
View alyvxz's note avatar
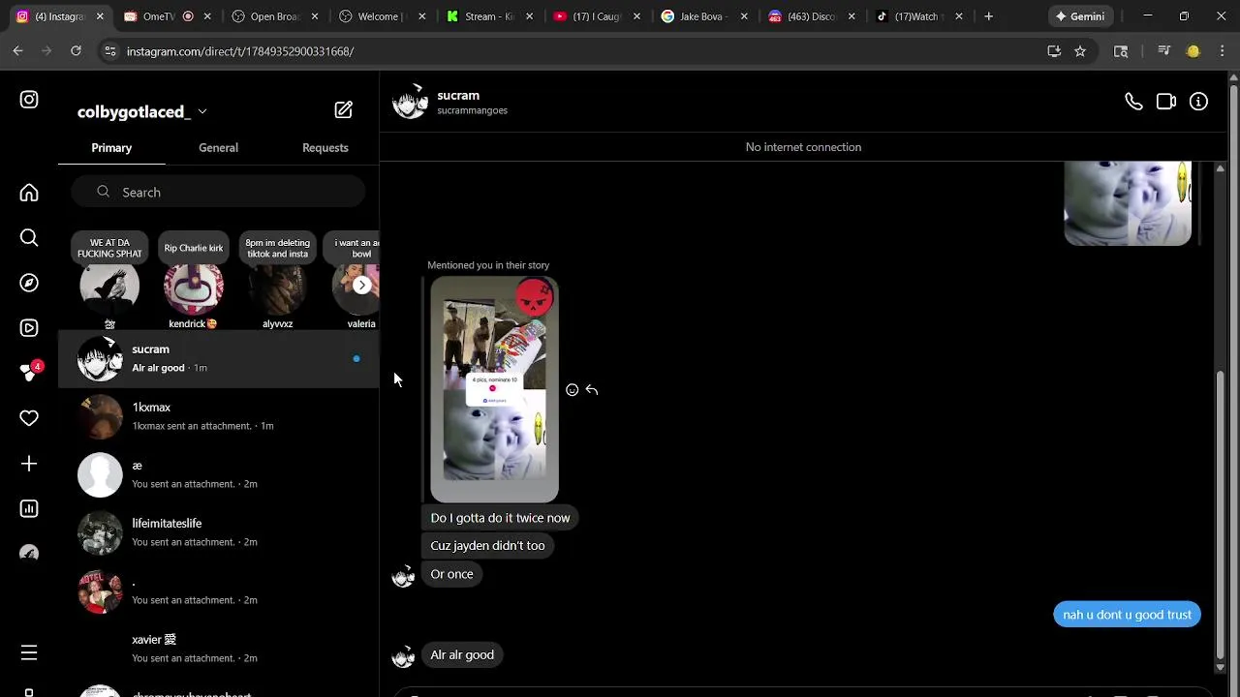click(x=277, y=288)
